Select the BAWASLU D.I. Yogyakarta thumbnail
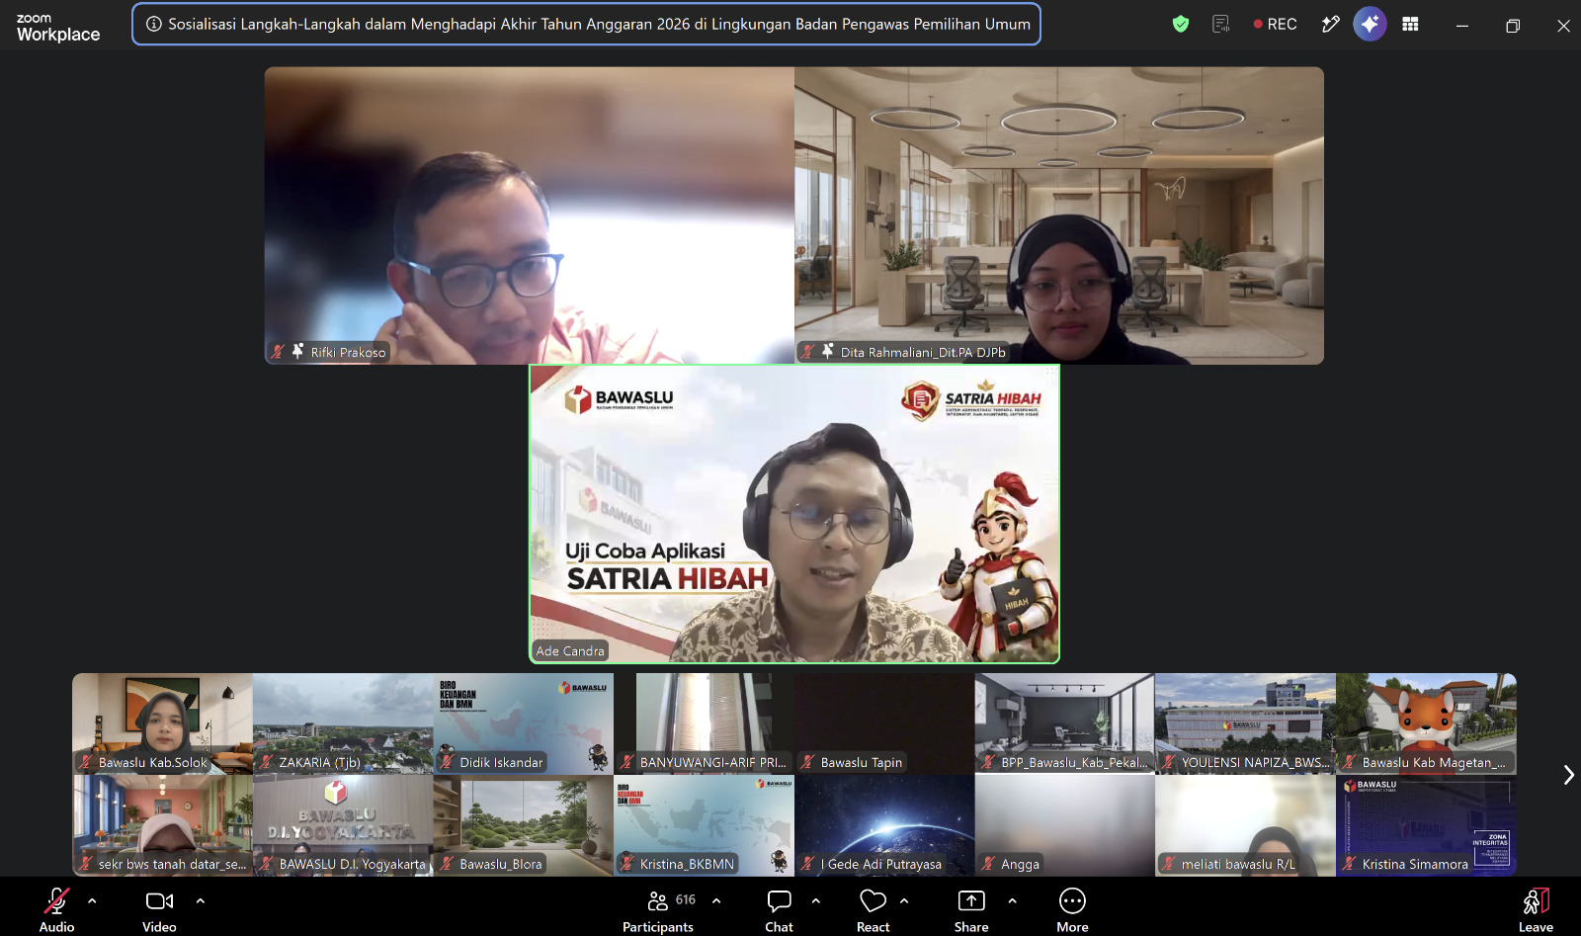The image size is (1581, 936). point(343,825)
